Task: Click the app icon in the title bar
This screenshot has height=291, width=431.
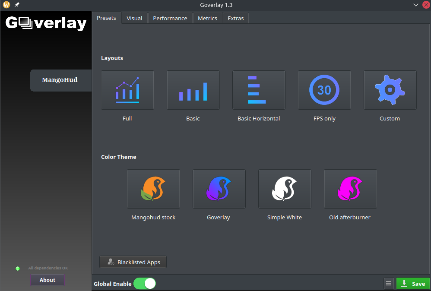Action: click(6, 5)
